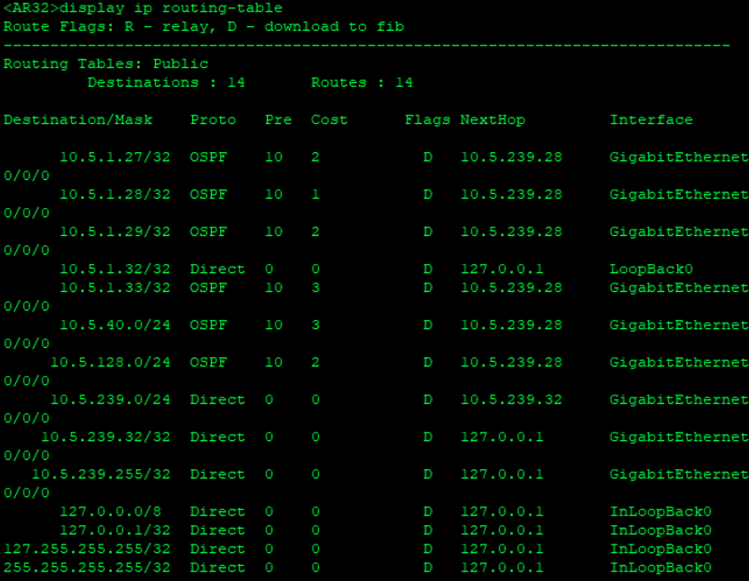Click the "Interface" column header
Image resolution: width=749 pixels, height=581 pixels.
tap(651, 119)
